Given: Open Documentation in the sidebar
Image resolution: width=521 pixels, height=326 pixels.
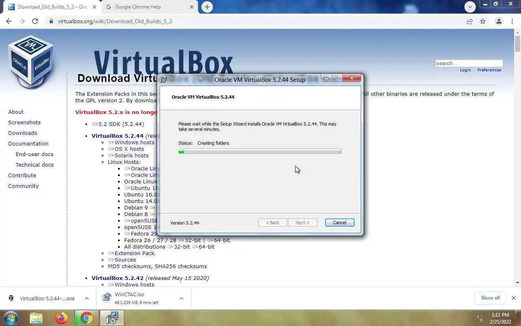Looking at the screenshot, I should (x=28, y=143).
